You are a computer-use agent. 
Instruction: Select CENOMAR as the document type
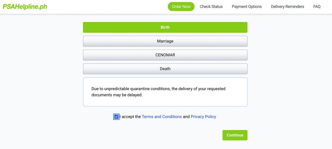[165, 55]
